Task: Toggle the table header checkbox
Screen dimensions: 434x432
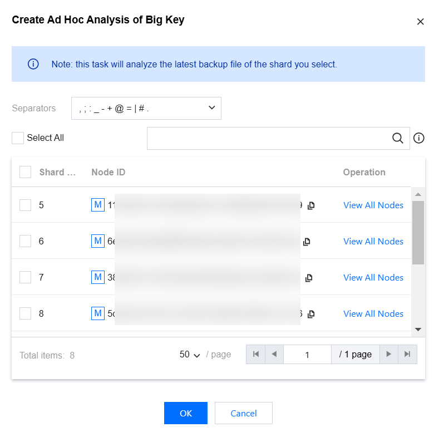Action: click(x=26, y=172)
